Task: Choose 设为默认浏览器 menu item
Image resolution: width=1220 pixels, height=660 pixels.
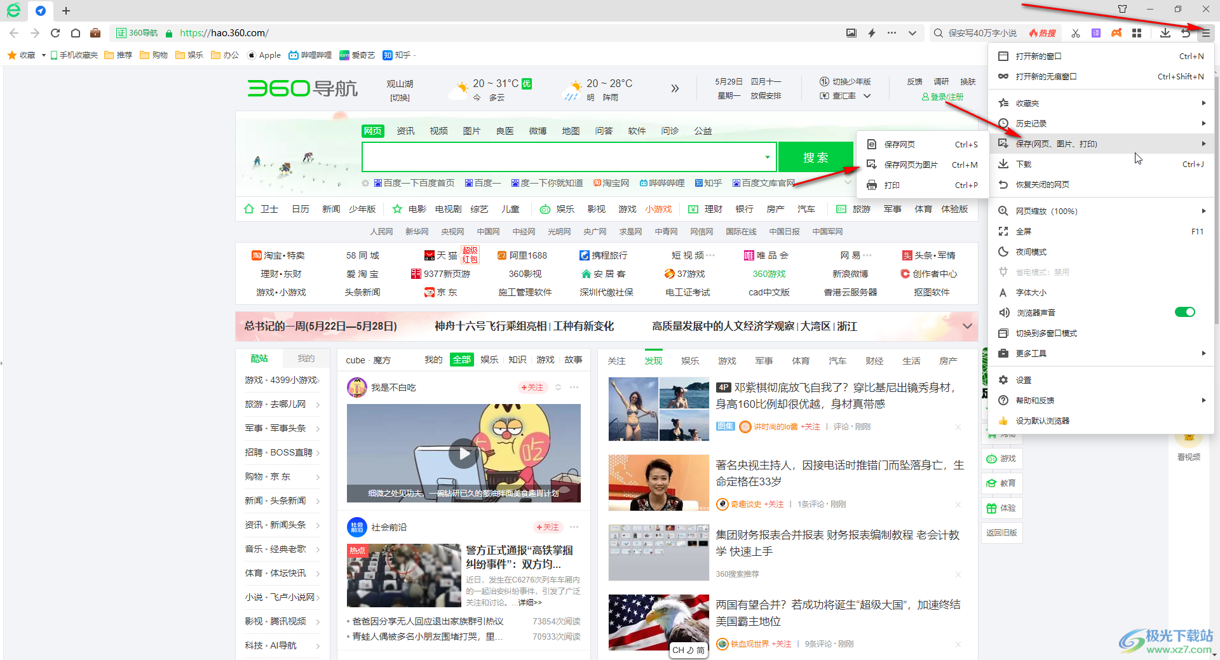Action: pos(1101,421)
